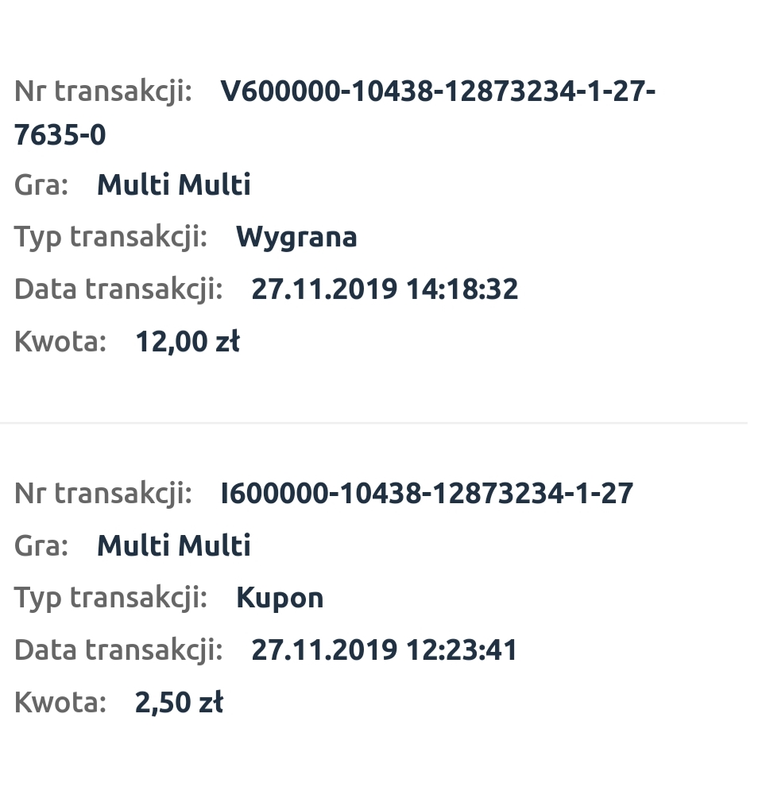The width and height of the screenshot is (762, 787).
Task: Click the Nr transakcji label of the V600000 entry
Action: click(x=103, y=92)
